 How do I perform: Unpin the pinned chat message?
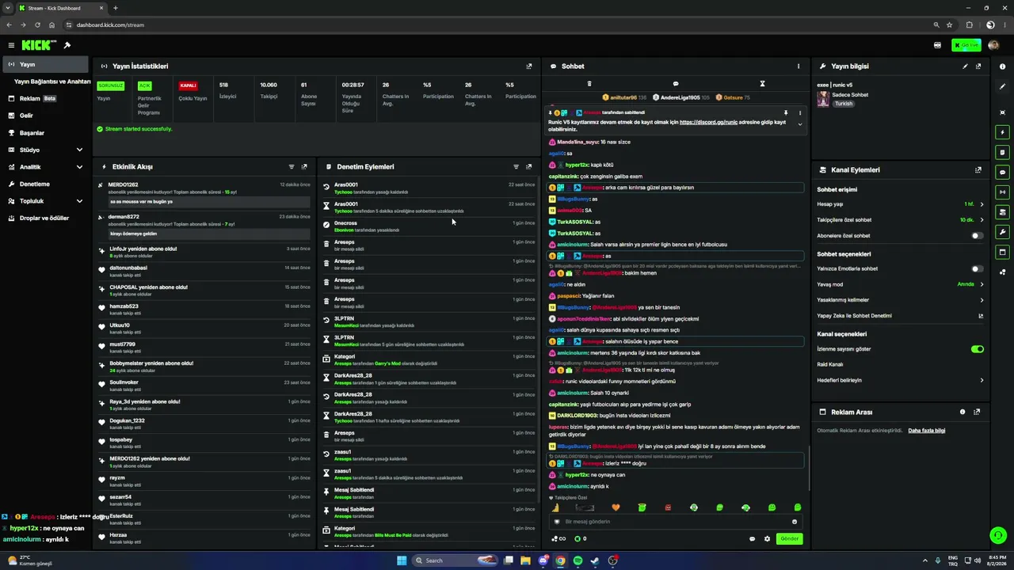pyautogui.click(x=786, y=113)
